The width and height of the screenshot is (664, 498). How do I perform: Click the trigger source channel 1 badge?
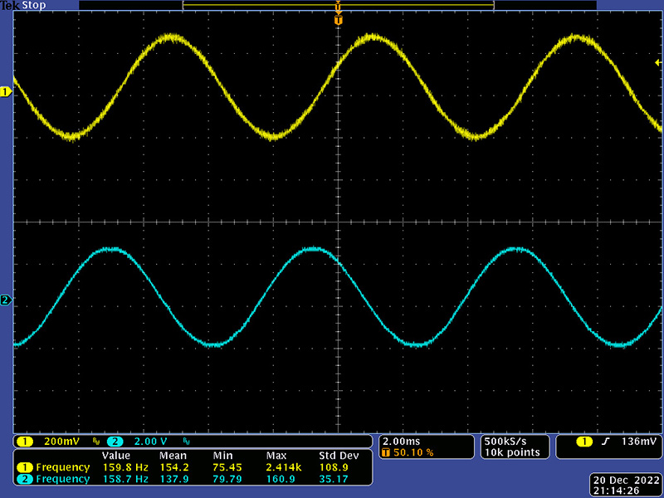pos(584,442)
